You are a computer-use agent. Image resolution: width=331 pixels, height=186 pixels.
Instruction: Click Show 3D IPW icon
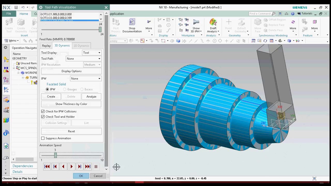coord(196,22)
